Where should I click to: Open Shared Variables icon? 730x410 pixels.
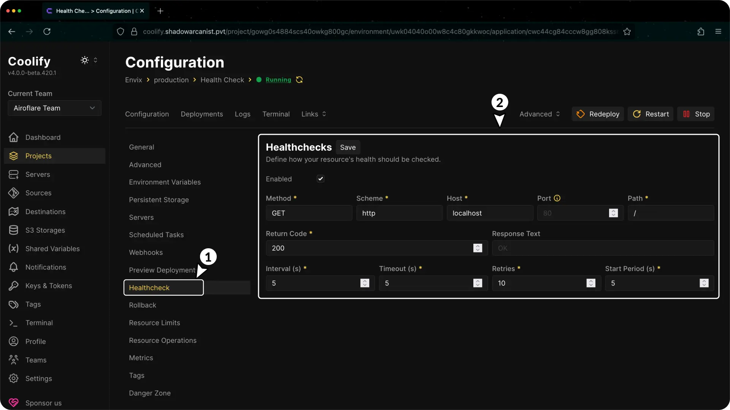(14, 249)
